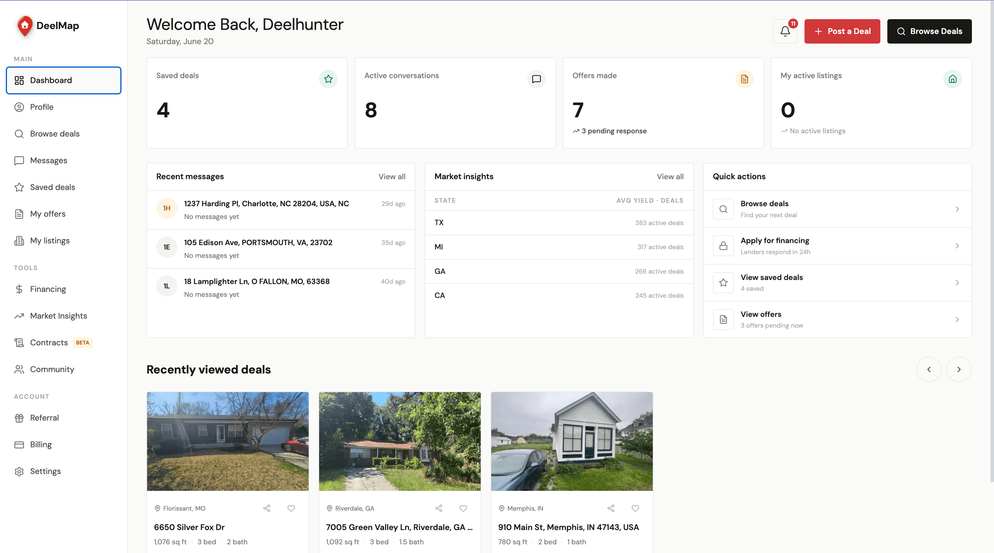Image resolution: width=994 pixels, height=553 pixels.
Task: Open Financing tool in the sidebar
Action: [64, 289]
